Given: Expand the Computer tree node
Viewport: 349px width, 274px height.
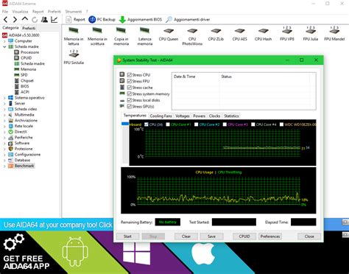Looking at the screenshot, I should [4, 41].
